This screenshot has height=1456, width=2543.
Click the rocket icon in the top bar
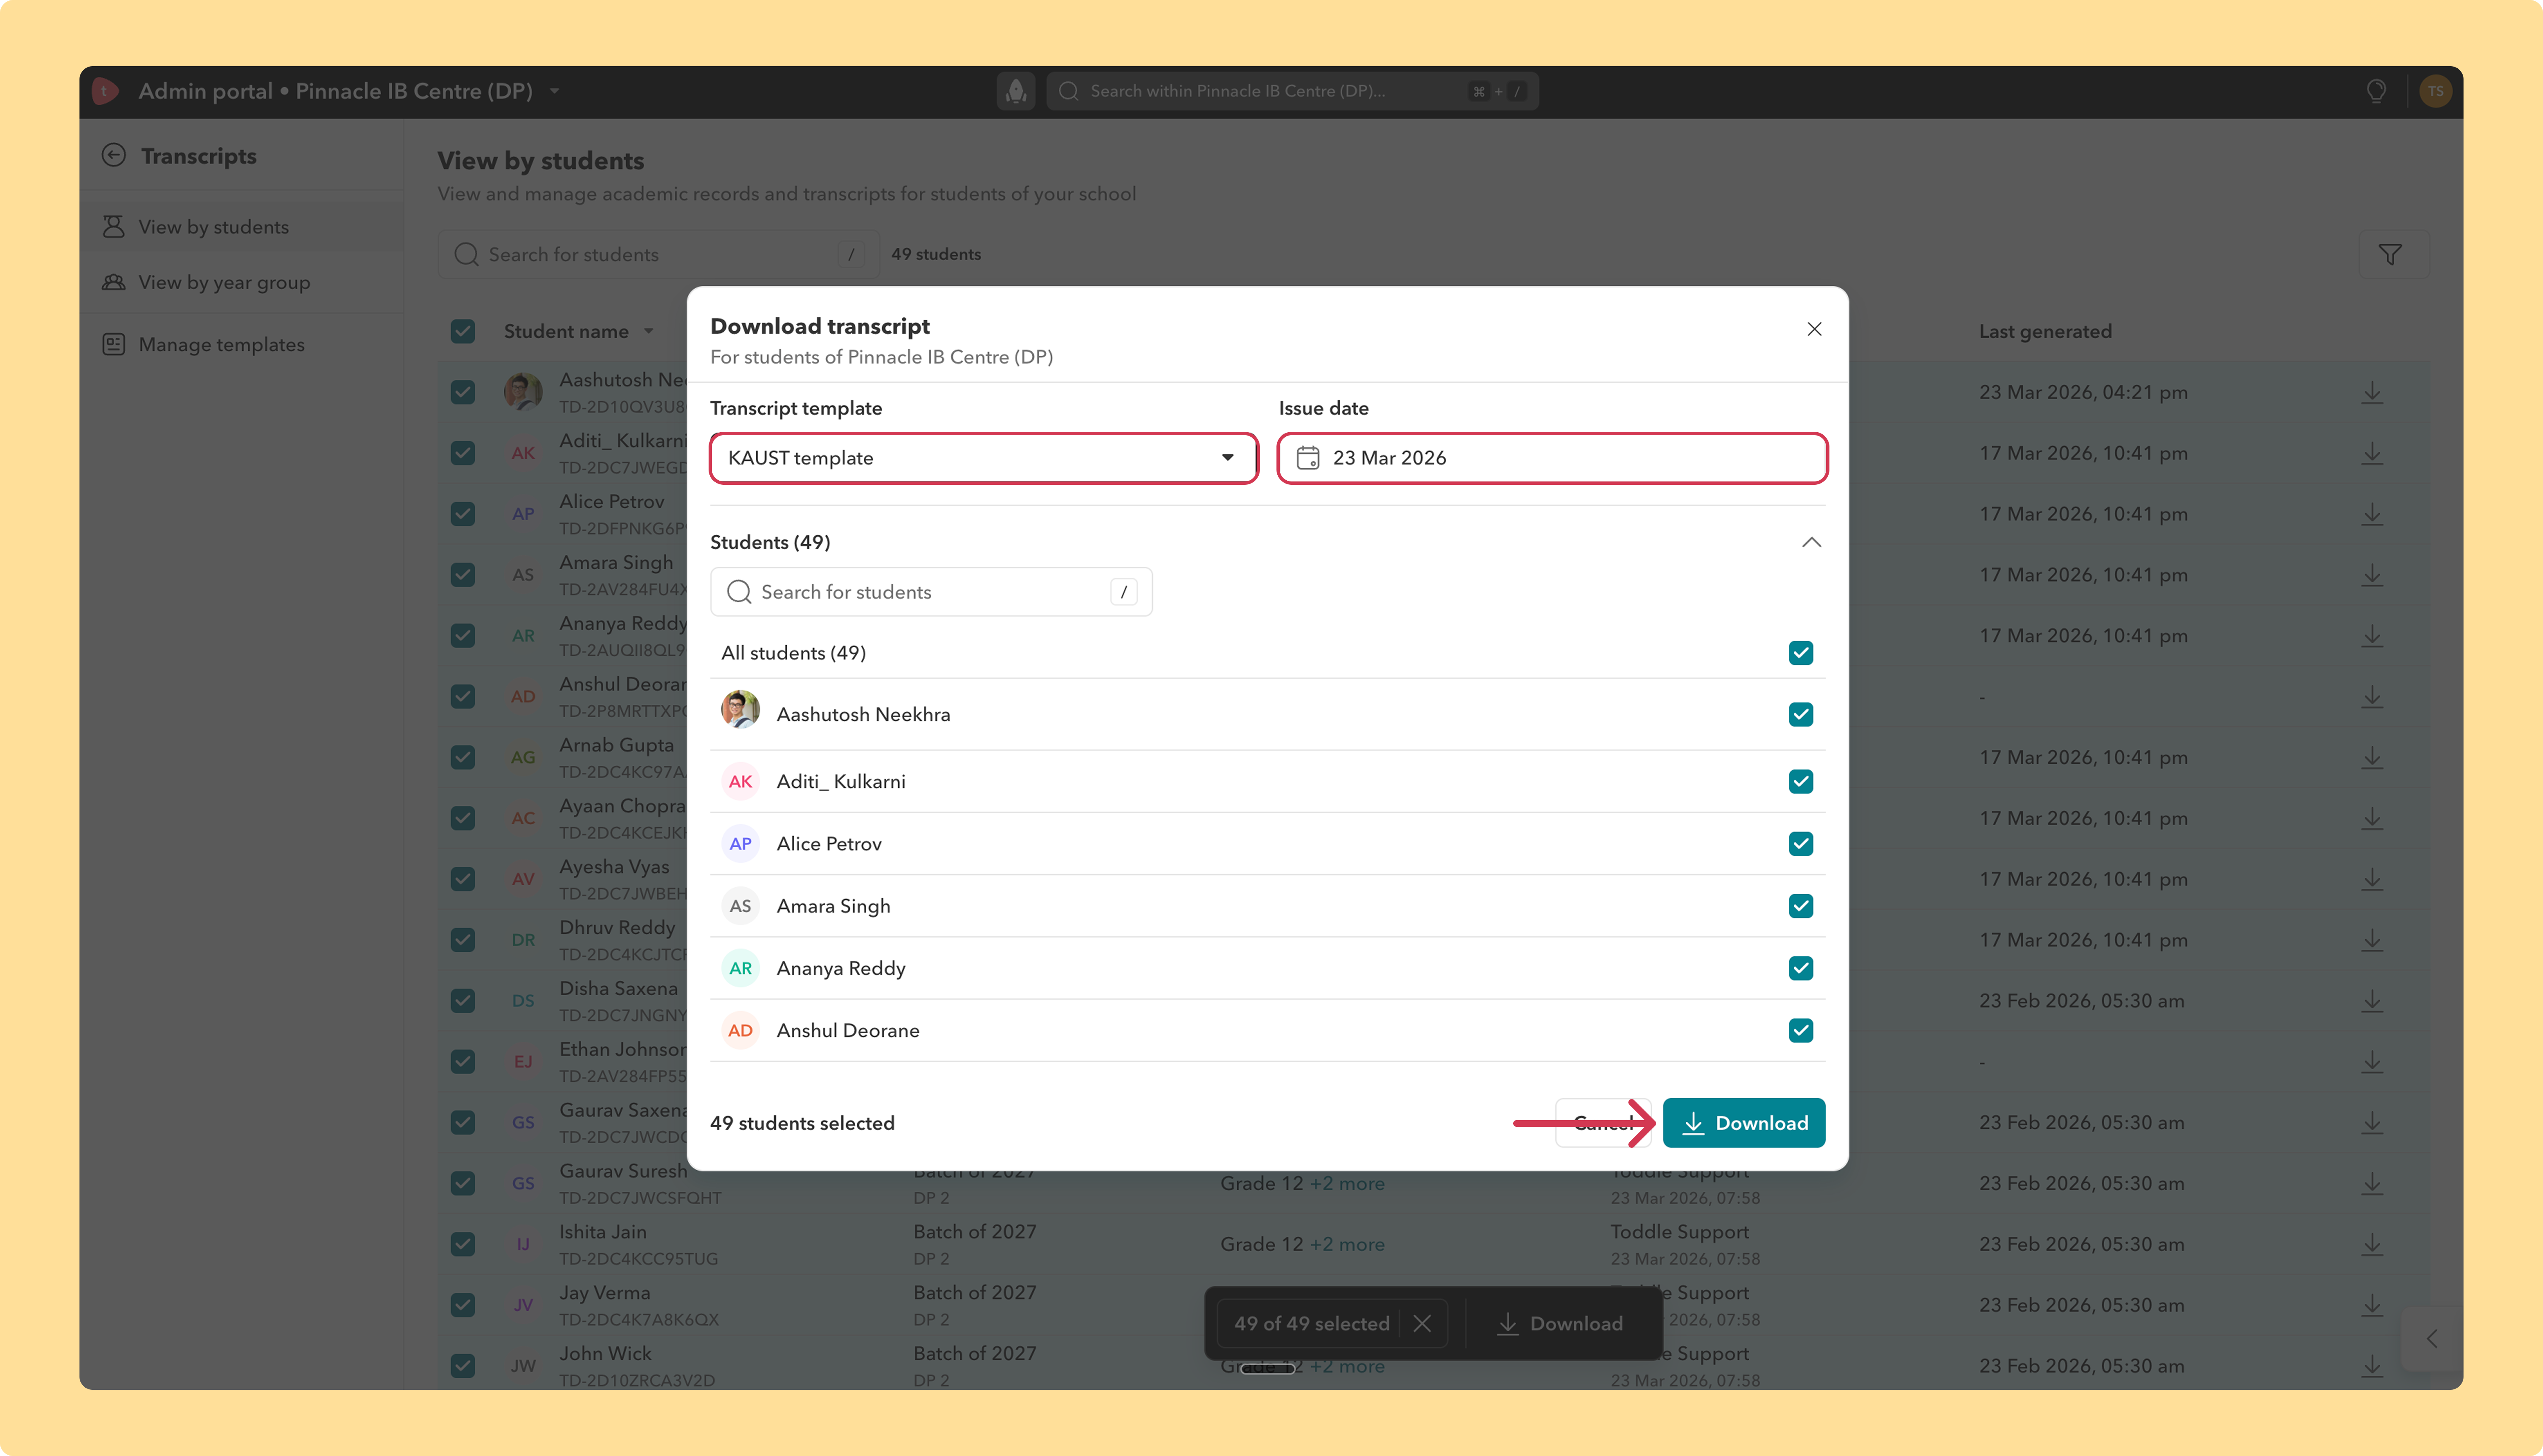(x=1015, y=91)
